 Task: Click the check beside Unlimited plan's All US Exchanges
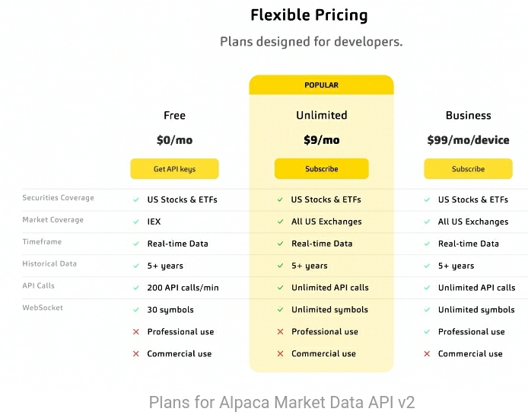point(280,222)
